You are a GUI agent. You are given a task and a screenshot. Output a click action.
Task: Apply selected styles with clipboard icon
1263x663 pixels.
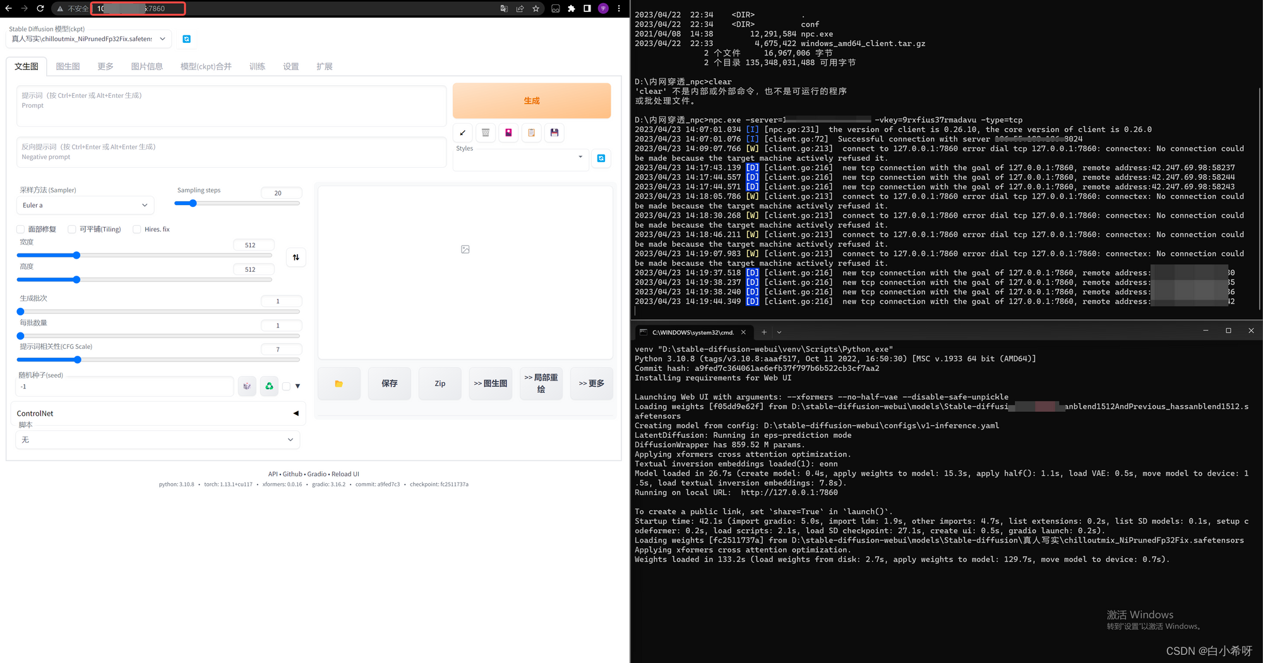click(531, 132)
